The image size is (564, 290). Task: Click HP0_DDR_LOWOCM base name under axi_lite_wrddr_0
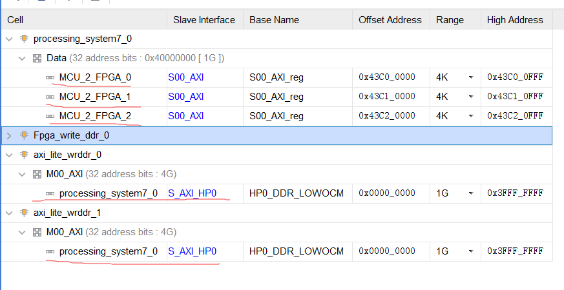297,193
